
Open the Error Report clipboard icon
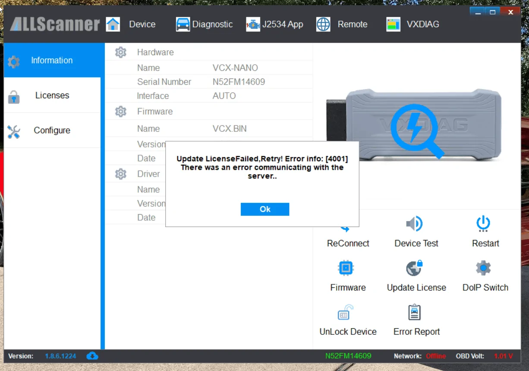(415, 313)
